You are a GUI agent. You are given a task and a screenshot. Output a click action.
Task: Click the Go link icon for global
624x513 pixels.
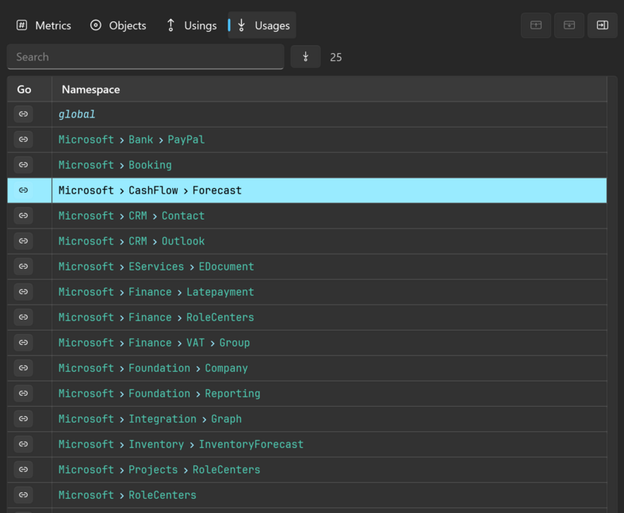coord(24,114)
